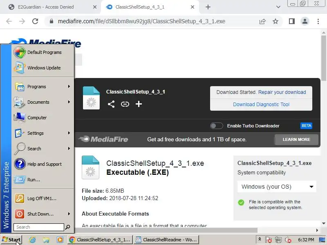Screen dimensions: 327x245
Task: Switch to ClassicShellReadme WordPad taskbar button
Action: click(166, 240)
